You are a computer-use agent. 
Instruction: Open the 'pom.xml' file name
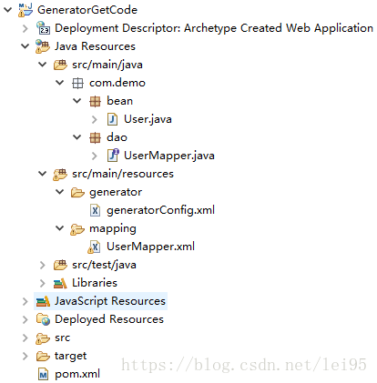click(x=77, y=374)
